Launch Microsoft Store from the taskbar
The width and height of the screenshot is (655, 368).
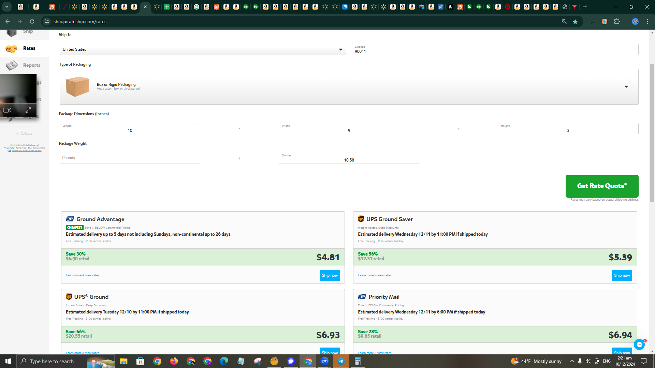tap(140, 361)
